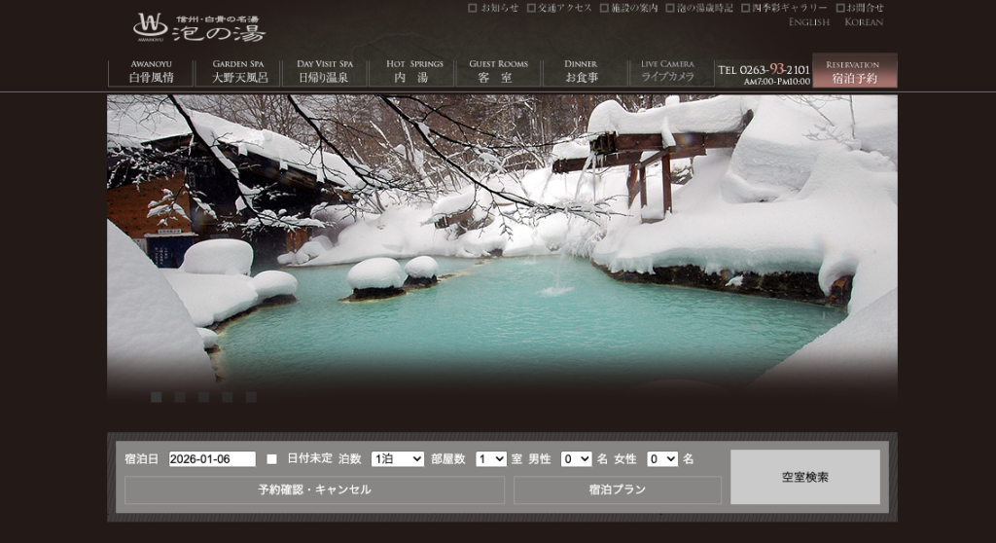Open the 女性 female guests dropdown
Screen dimensions: 996x543
click(x=662, y=459)
